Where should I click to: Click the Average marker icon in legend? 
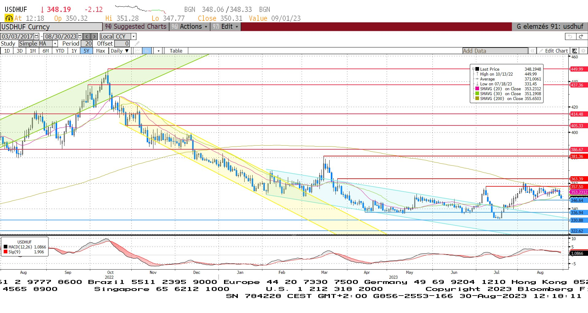(x=477, y=79)
